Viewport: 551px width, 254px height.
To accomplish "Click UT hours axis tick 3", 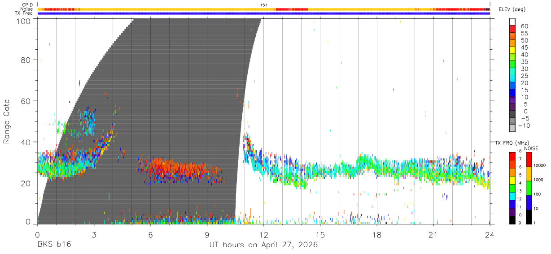I will pyautogui.click(x=94, y=234).
